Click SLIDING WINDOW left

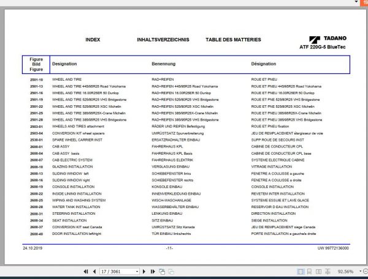click(71, 174)
